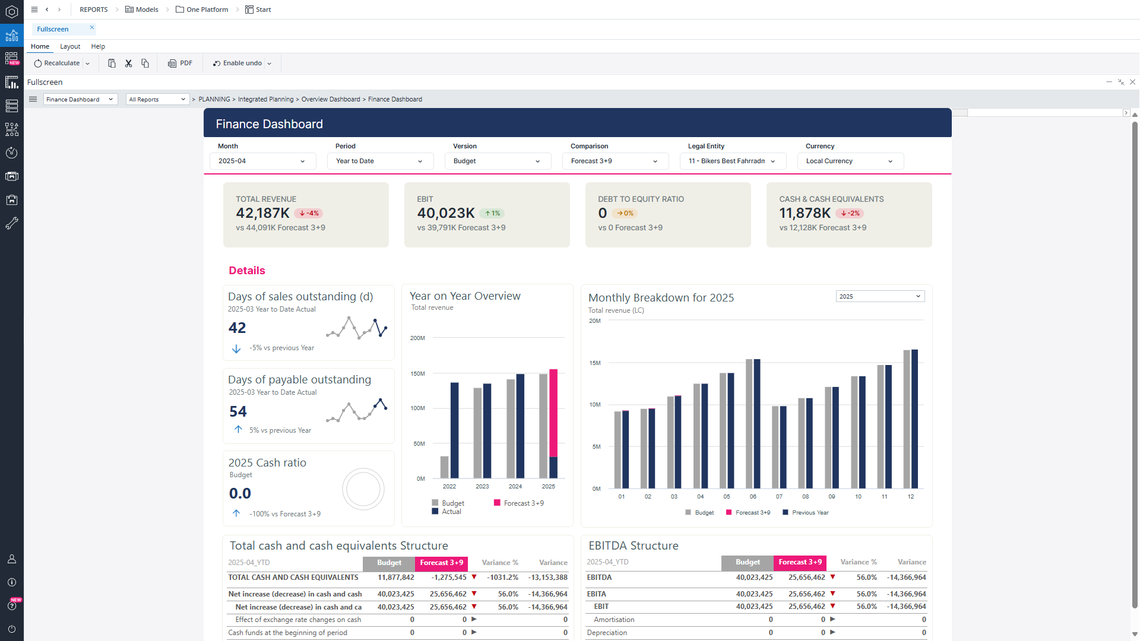This screenshot has width=1140, height=641.
Task: Click the Recalculate button
Action: click(57, 64)
